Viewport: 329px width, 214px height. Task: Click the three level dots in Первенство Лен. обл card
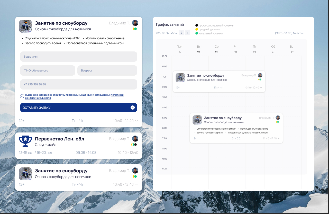click(x=134, y=145)
